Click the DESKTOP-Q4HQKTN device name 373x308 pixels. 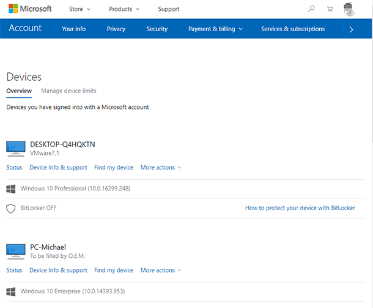point(62,145)
